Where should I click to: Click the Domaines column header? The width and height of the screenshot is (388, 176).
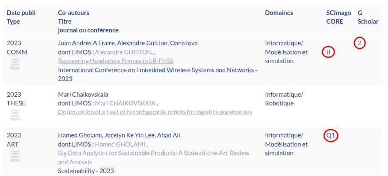click(x=279, y=13)
